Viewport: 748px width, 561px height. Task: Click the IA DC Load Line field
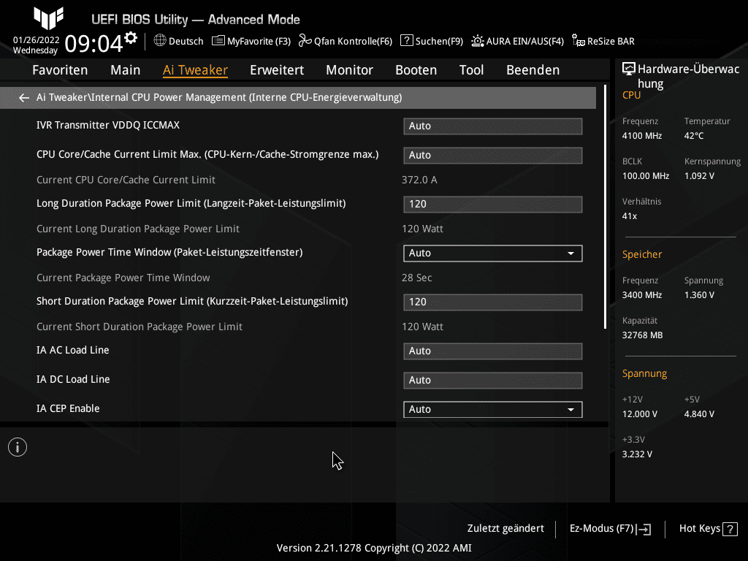click(493, 380)
